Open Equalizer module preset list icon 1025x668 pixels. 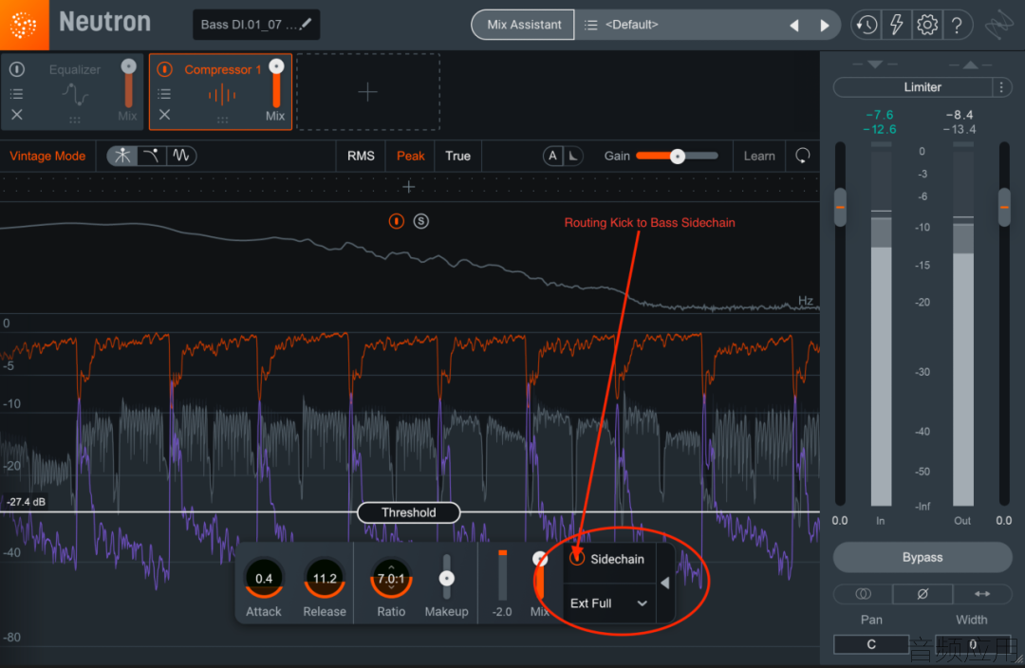click(x=17, y=94)
